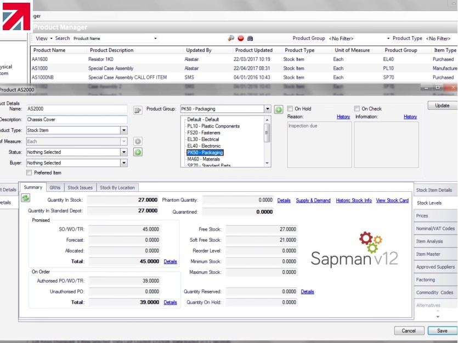Enable the Preferred Item checkbox
This screenshot has width=458, height=343.
pyautogui.click(x=29, y=173)
